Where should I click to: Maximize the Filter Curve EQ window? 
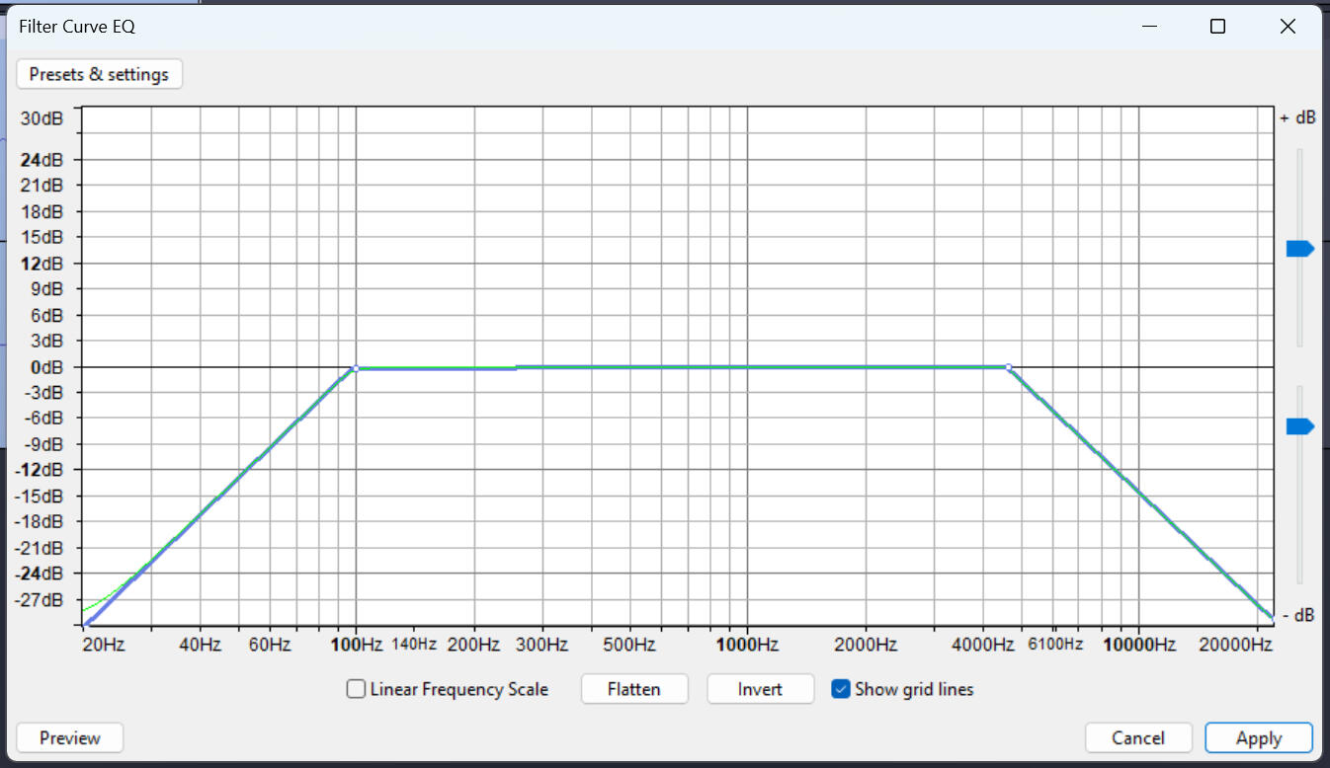pyautogui.click(x=1217, y=27)
